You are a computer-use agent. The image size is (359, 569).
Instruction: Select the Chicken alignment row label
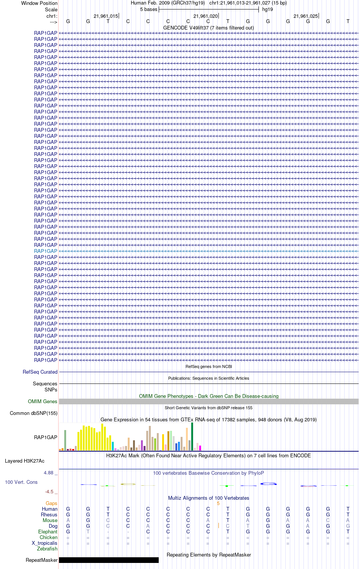(48, 538)
